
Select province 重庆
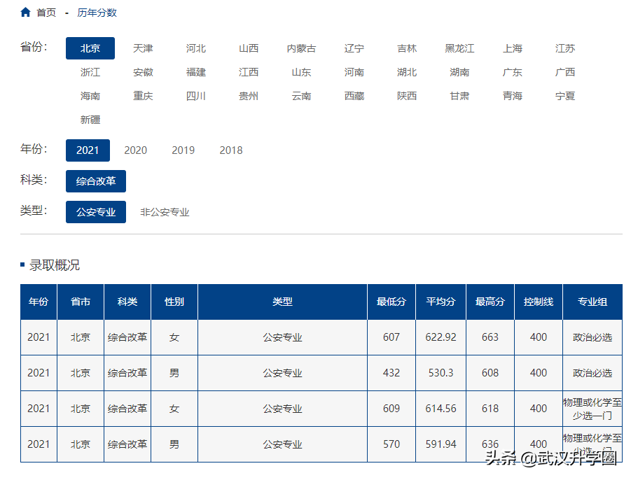click(143, 96)
